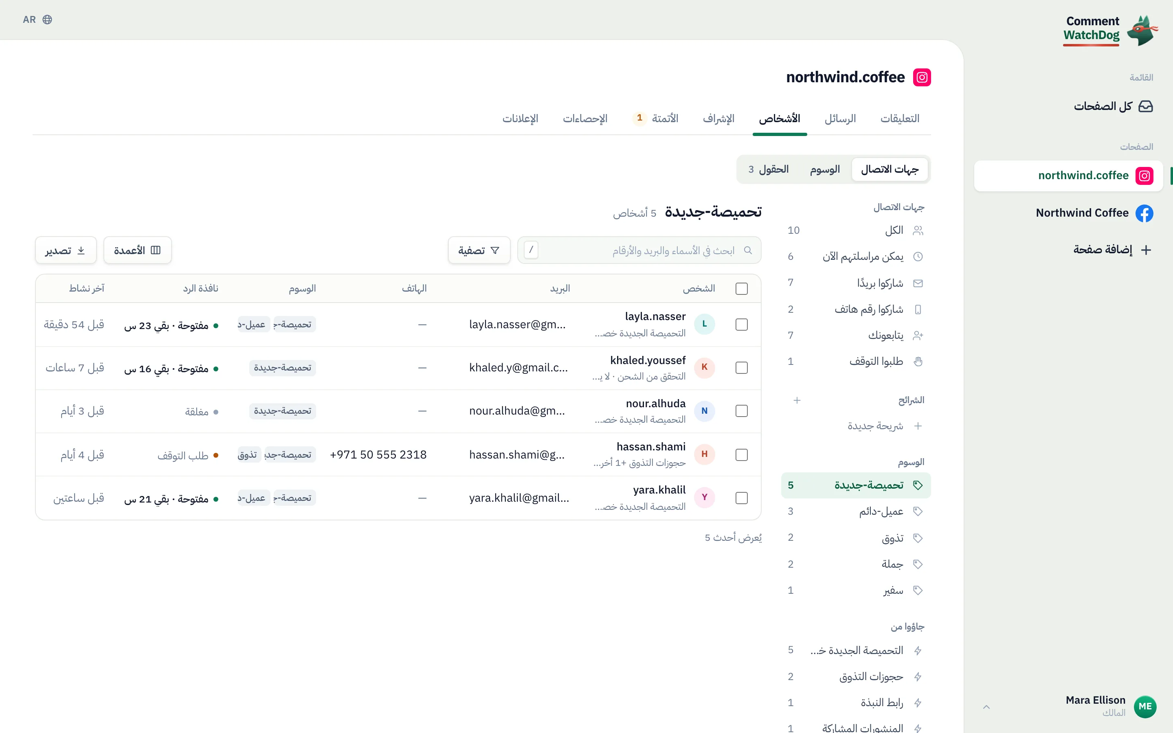Click the tag icon for عميل-دائم
1173x733 pixels.
click(918, 511)
